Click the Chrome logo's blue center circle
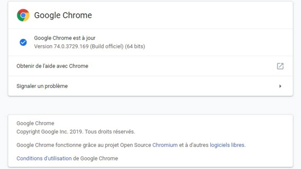Screen dimensions: 301x169 [23, 15]
